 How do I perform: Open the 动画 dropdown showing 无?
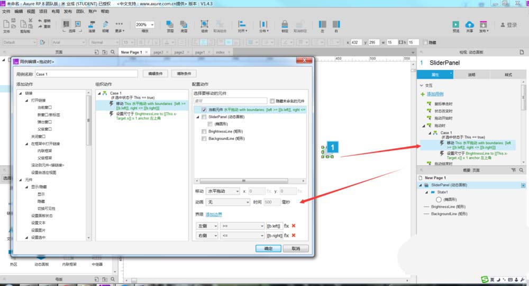coord(227,202)
